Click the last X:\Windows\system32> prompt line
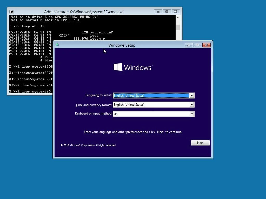The width and height of the screenshot is (266, 199). click(30, 91)
